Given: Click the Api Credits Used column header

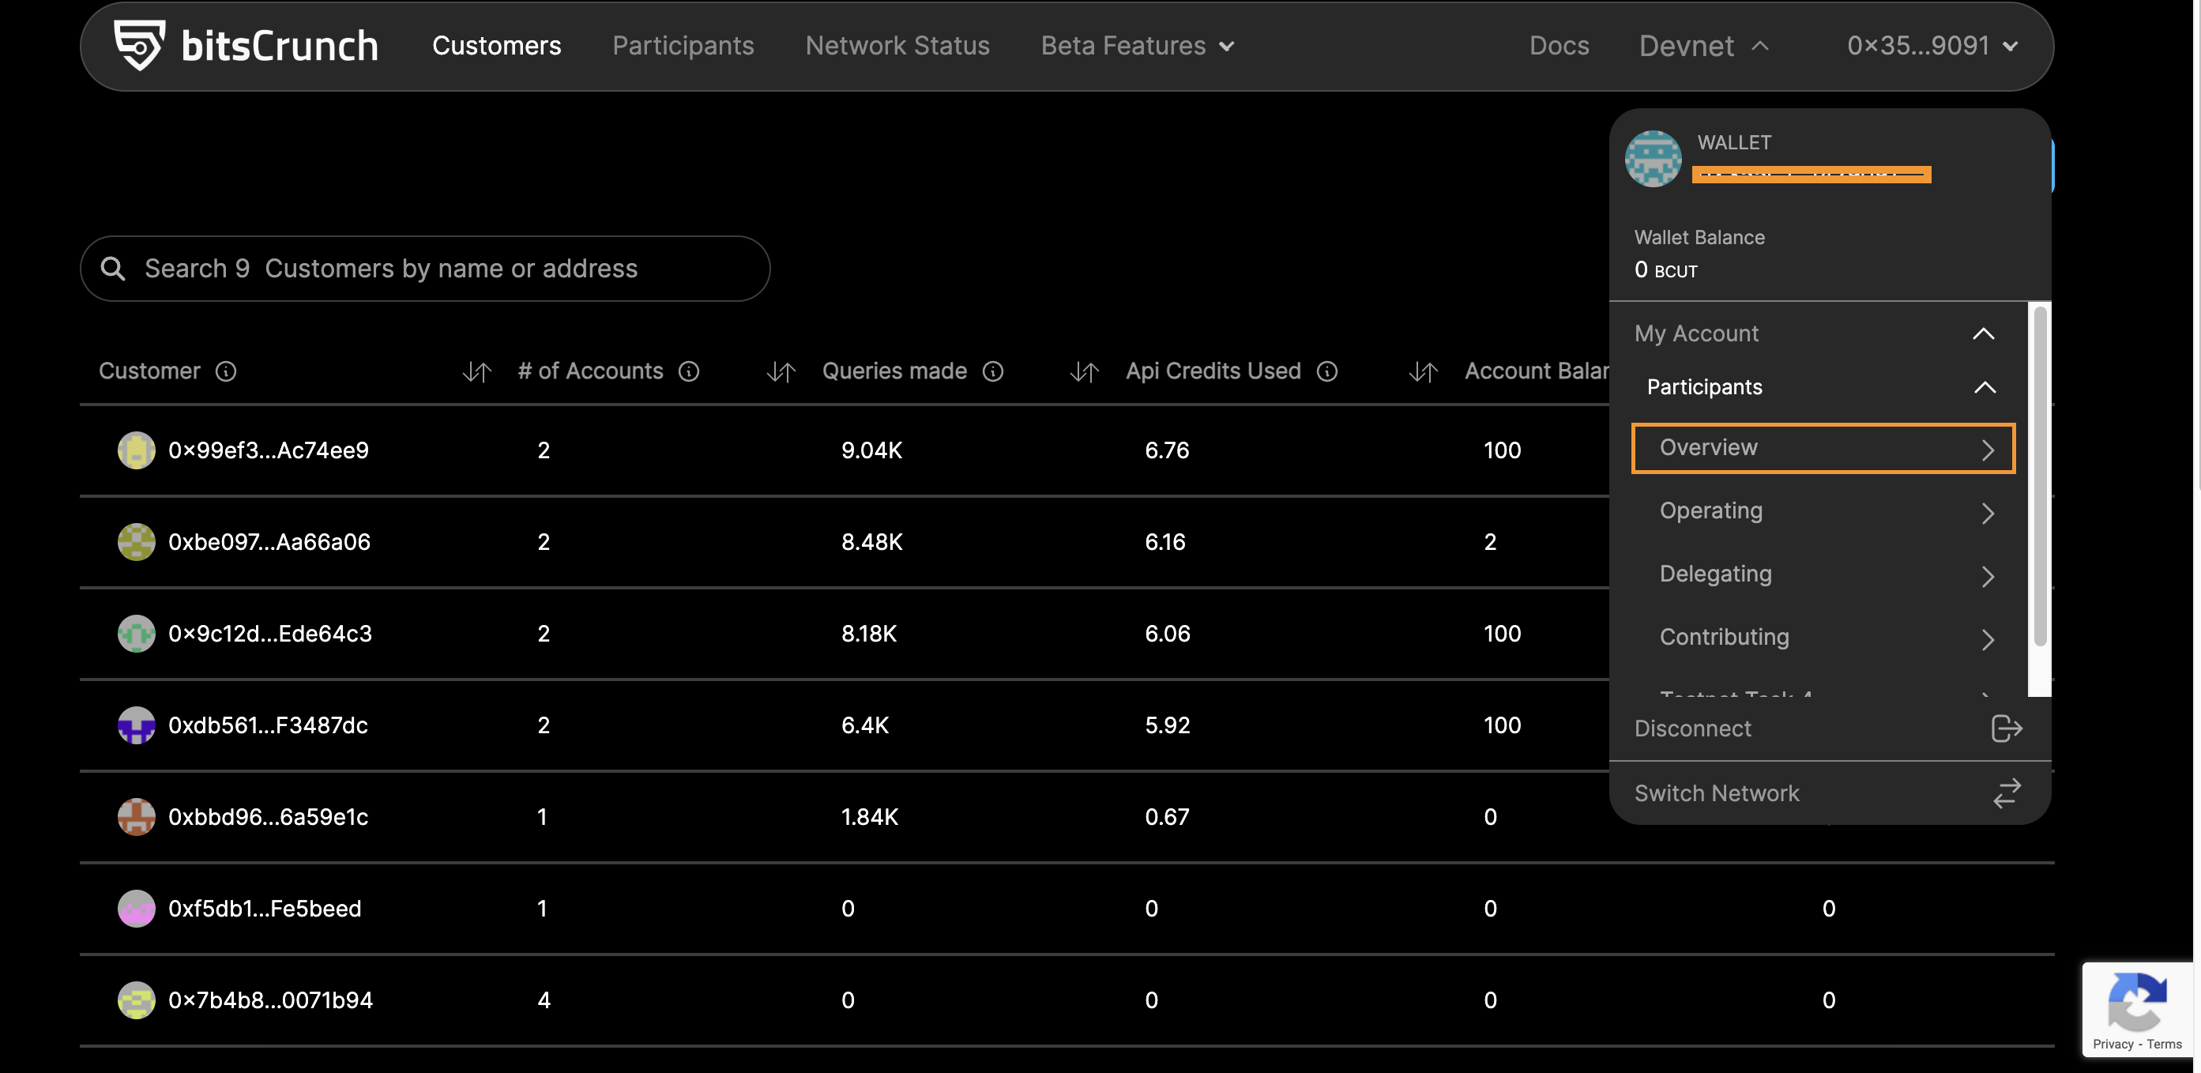Looking at the screenshot, I should tap(1213, 371).
